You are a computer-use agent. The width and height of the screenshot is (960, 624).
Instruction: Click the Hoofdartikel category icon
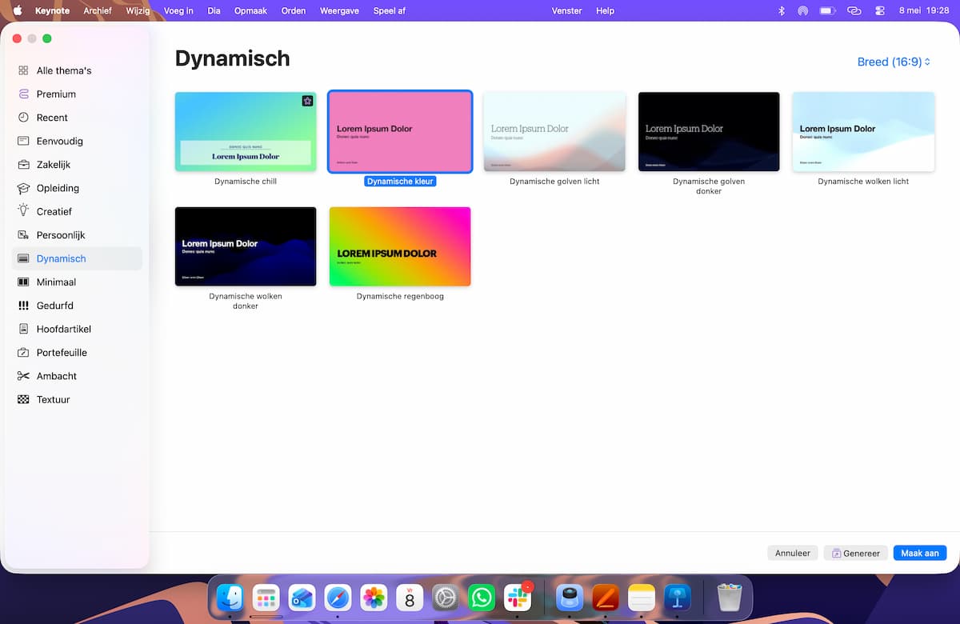[23, 329]
